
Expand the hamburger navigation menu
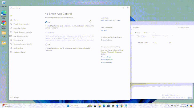click(11, 16)
